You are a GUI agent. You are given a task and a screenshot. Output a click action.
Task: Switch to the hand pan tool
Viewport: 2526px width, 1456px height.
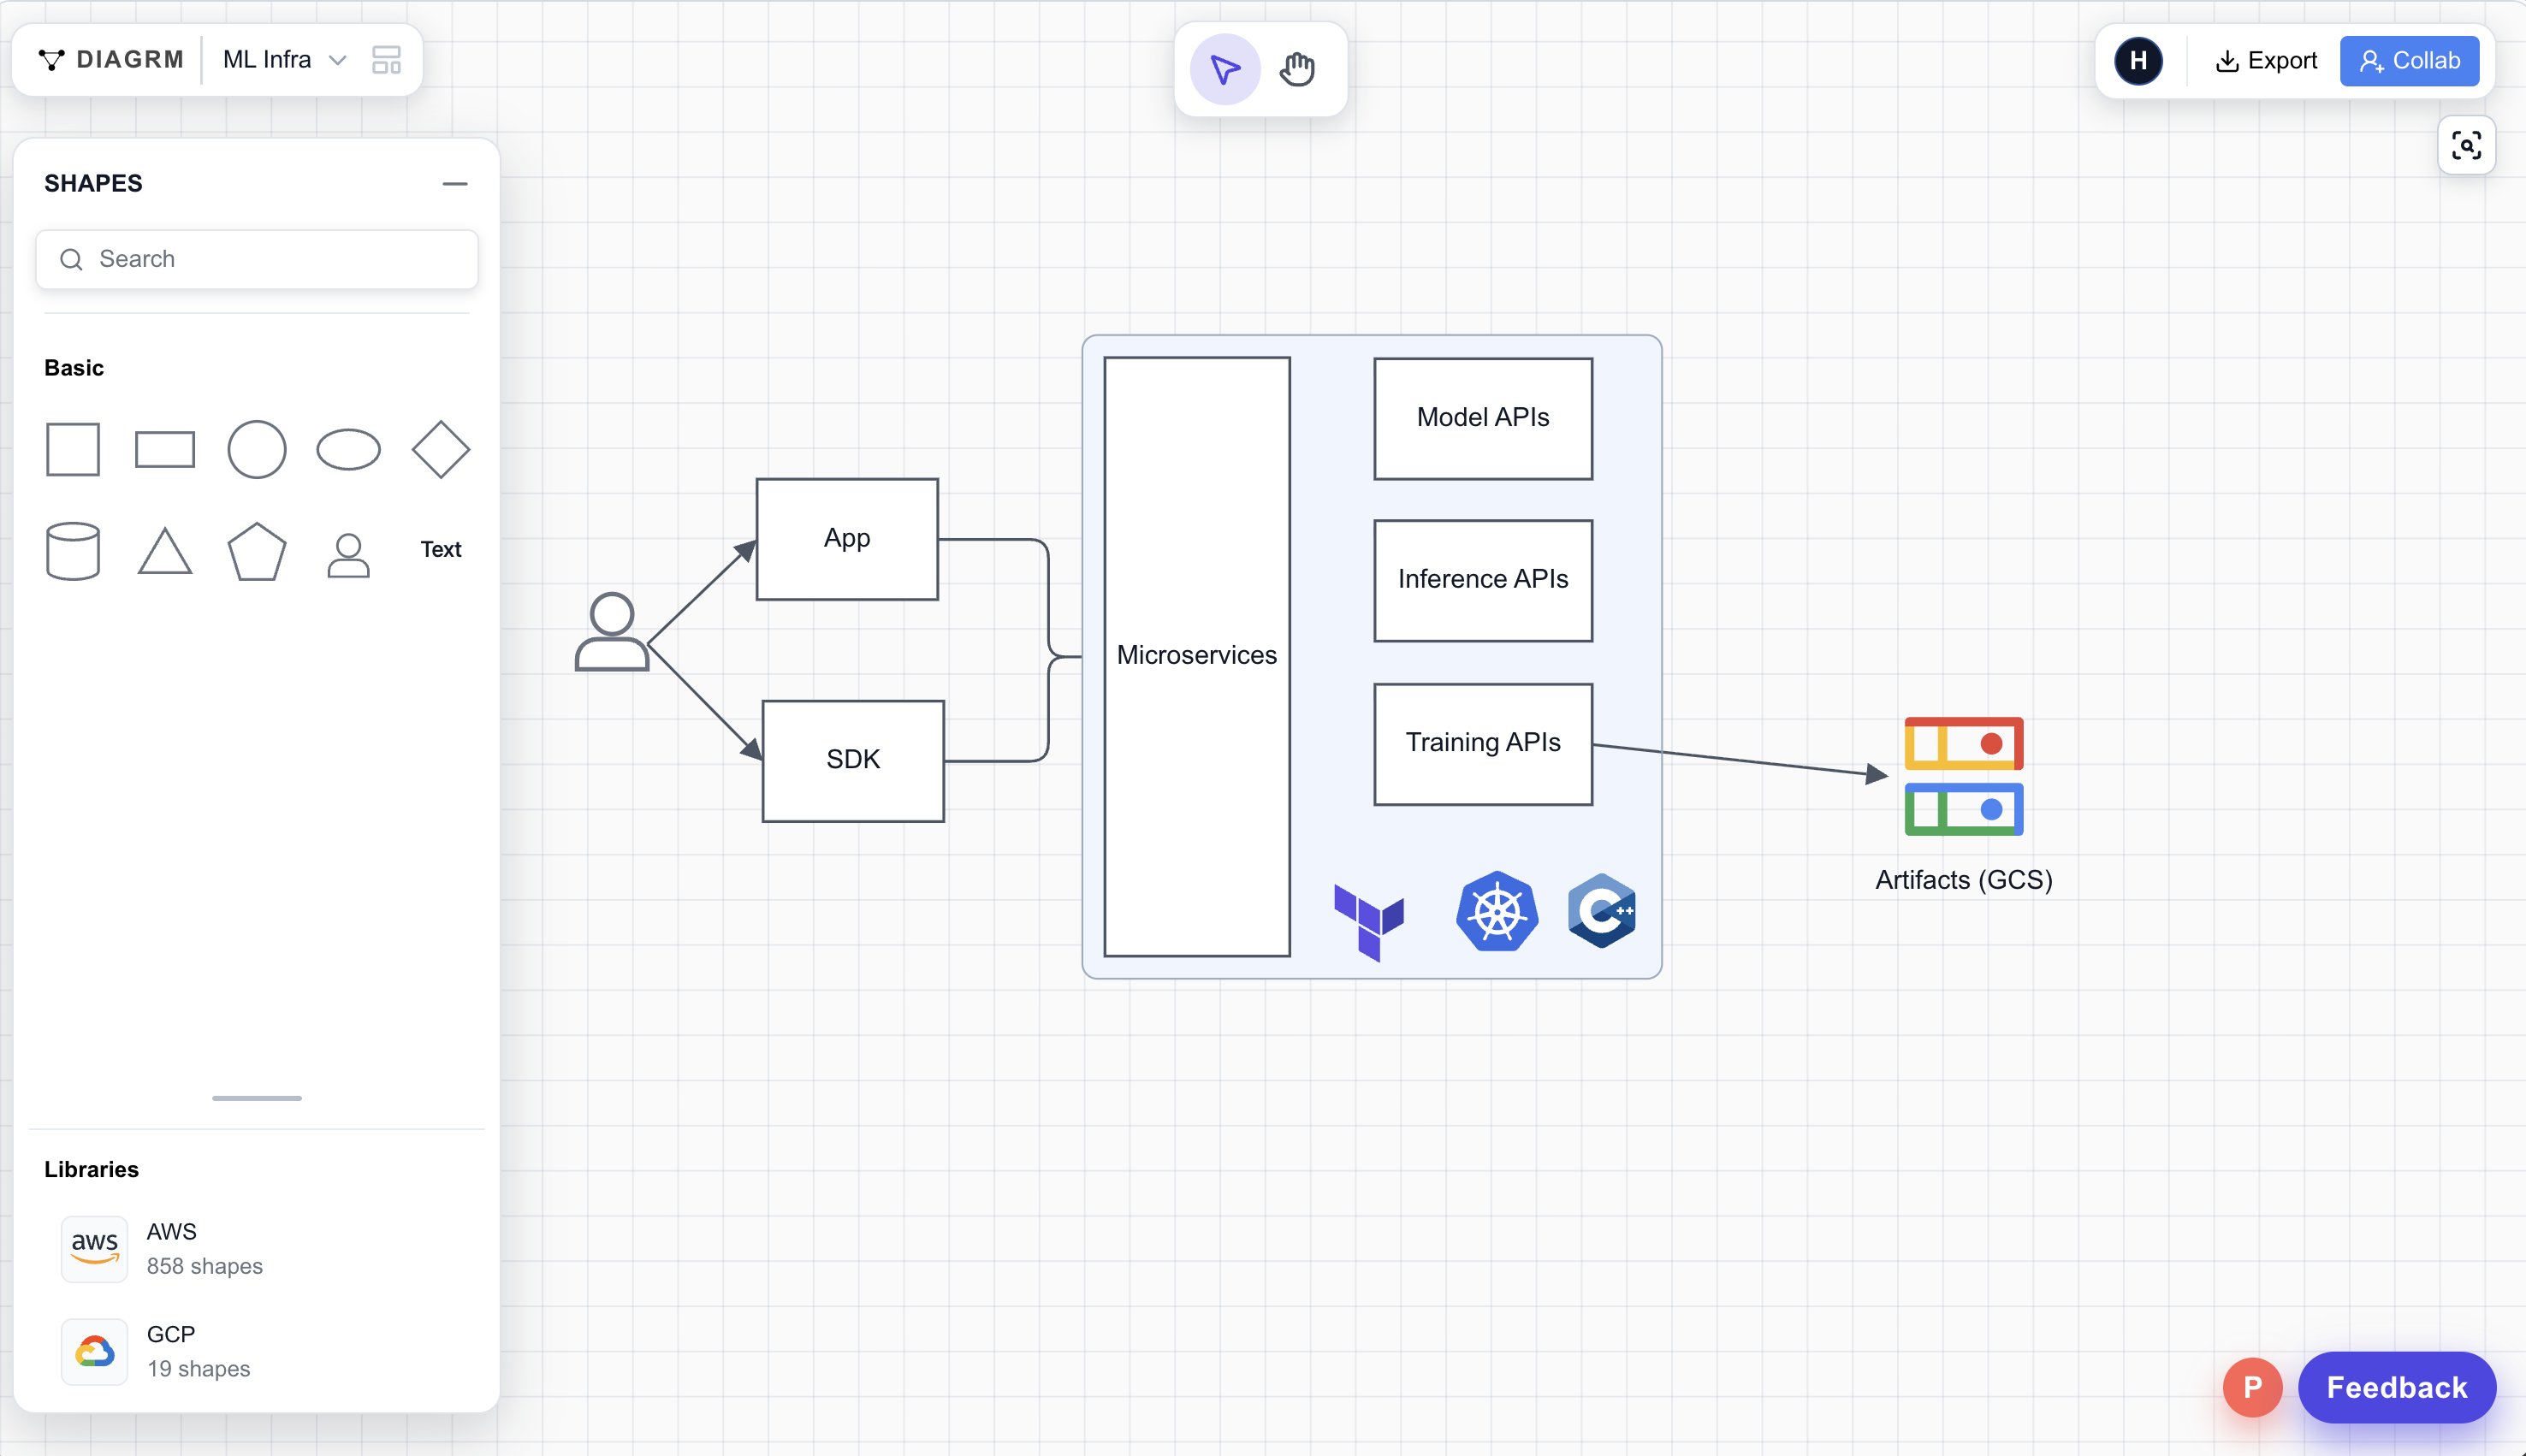click(x=1297, y=69)
